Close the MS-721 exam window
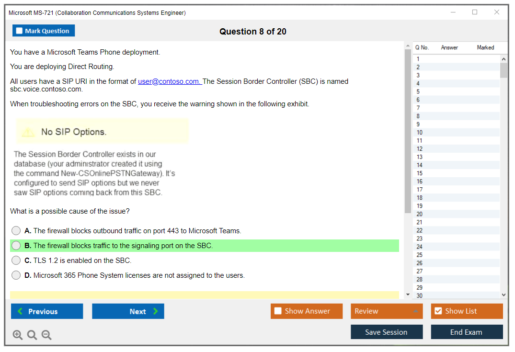The image size is (515, 352). [x=497, y=12]
